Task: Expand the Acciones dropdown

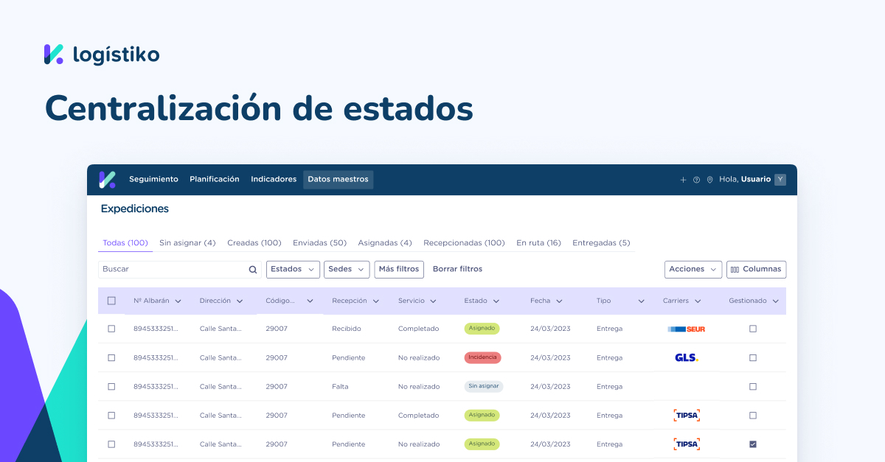Action: (x=693, y=269)
